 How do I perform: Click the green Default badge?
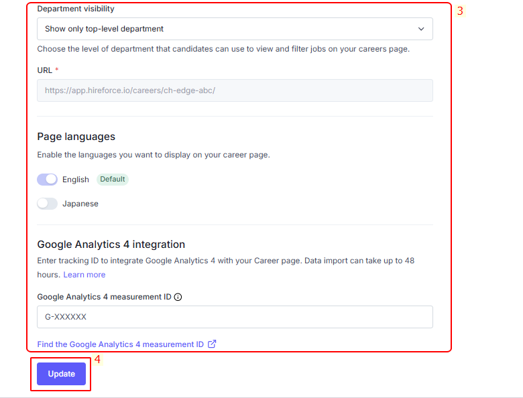[113, 180]
